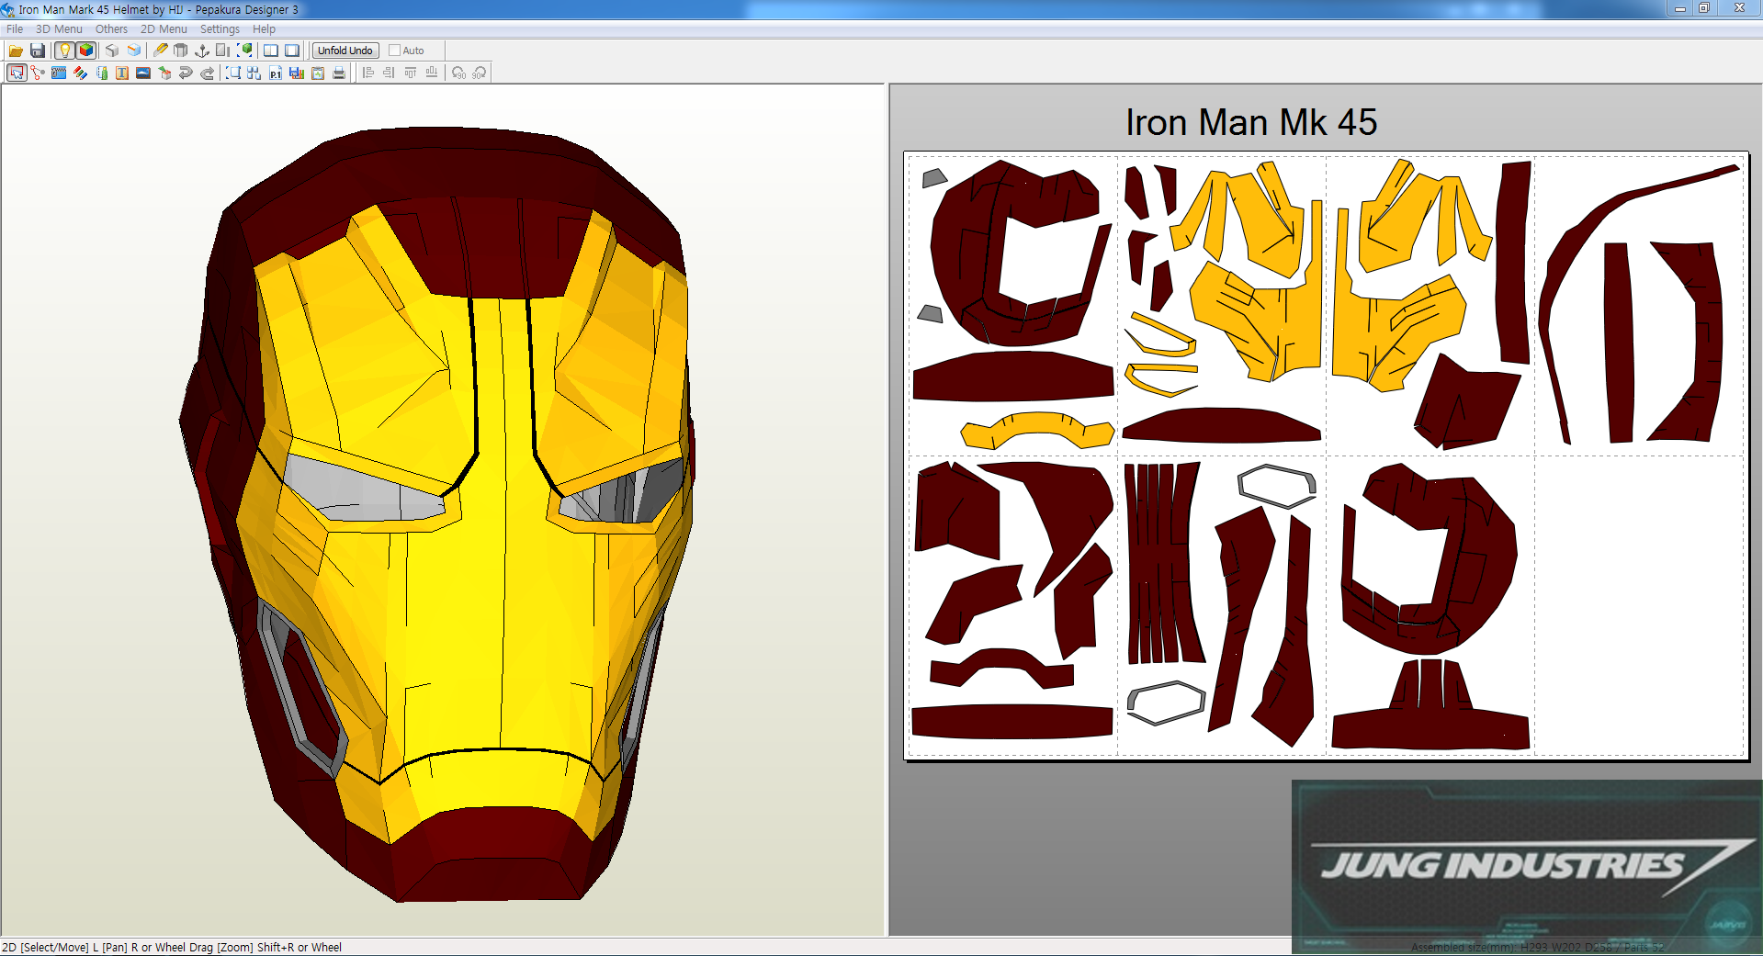The height and width of the screenshot is (956, 1763).
Task: Switch to the split two-pane layout
Action: tap(271, 51)
